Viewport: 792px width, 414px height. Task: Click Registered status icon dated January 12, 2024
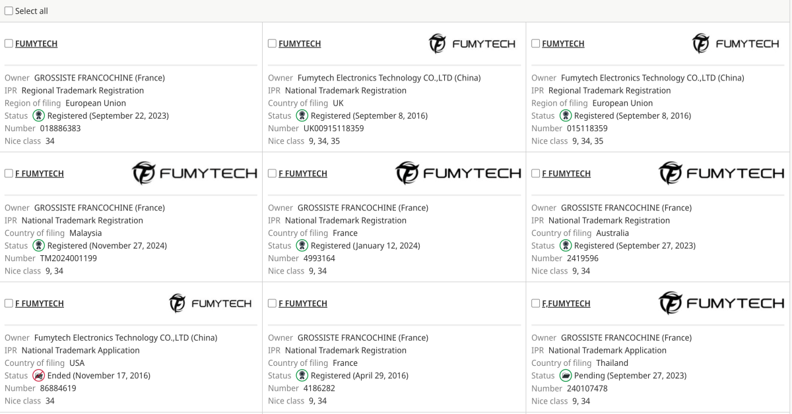point(302,246)
